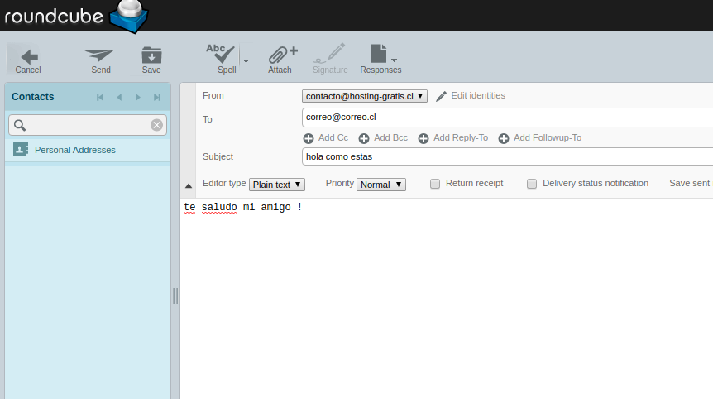Focus the contacts search field
The height and width of the screenshot is (399, 713).
[88, 125]
